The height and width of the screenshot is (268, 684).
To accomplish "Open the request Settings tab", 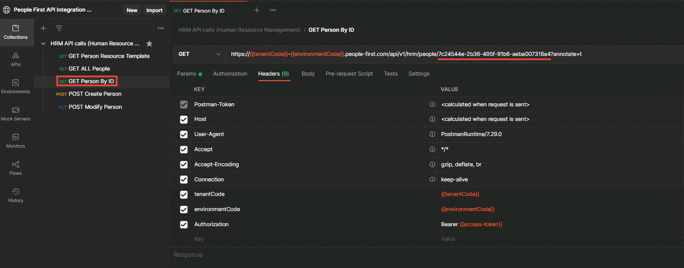I will (x=419, y=74).
